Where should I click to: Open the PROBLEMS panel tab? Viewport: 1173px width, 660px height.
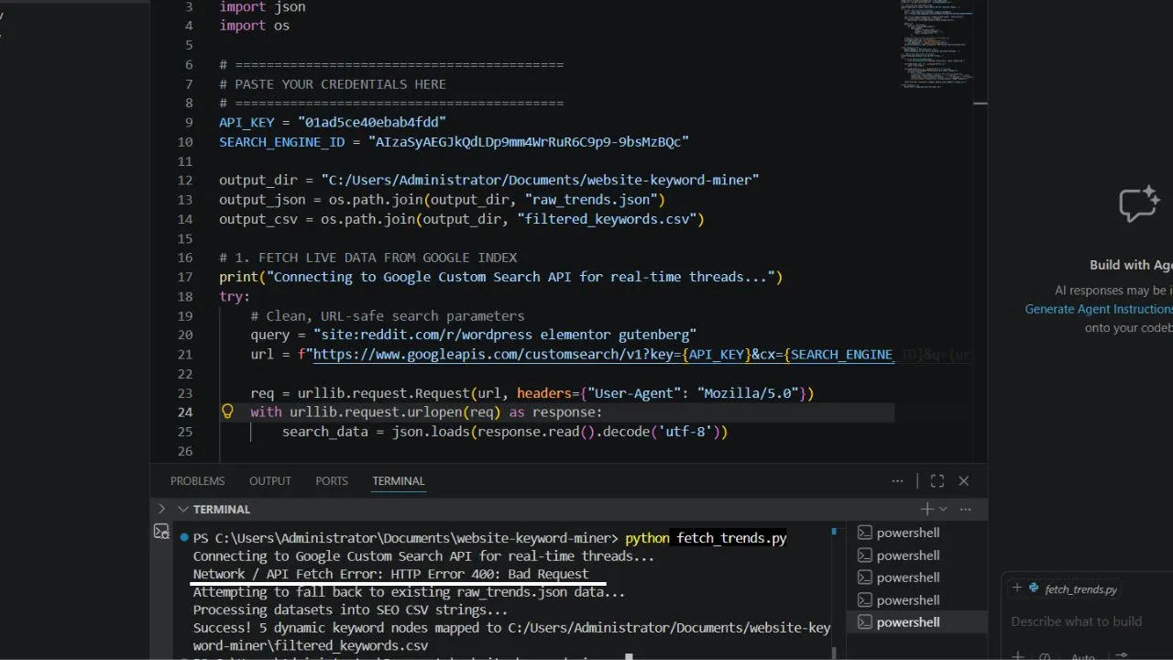tap(197, 481)
